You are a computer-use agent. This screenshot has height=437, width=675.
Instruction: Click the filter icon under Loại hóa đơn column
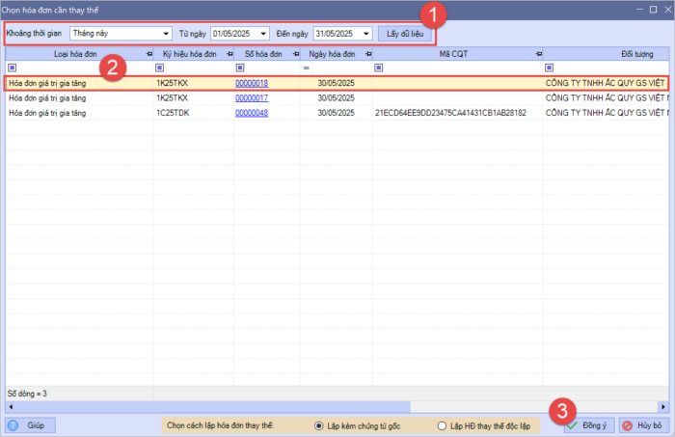coord(12,68)
